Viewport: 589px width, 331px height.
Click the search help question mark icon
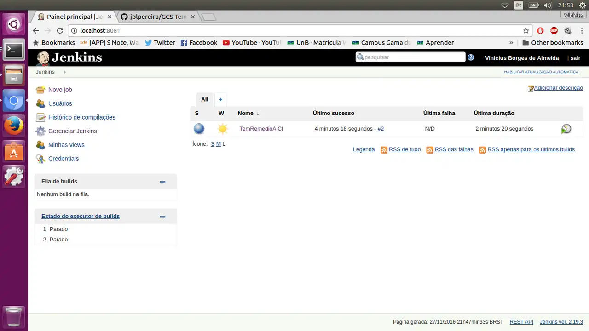(x=471, y=57)
